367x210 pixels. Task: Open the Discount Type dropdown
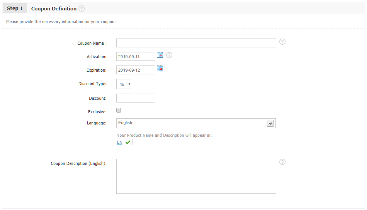click(125, 84)
